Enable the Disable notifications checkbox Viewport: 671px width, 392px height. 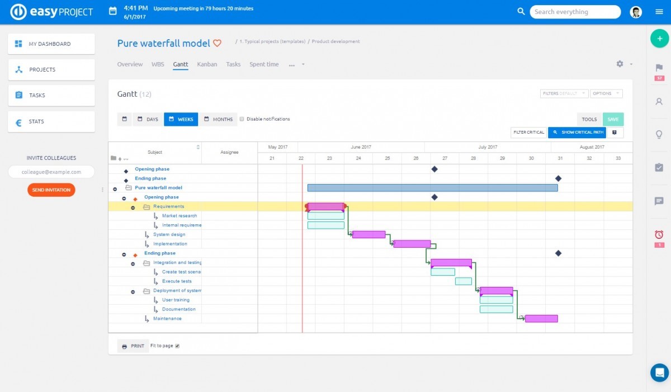pyautogui.click(x=242, y=119)
